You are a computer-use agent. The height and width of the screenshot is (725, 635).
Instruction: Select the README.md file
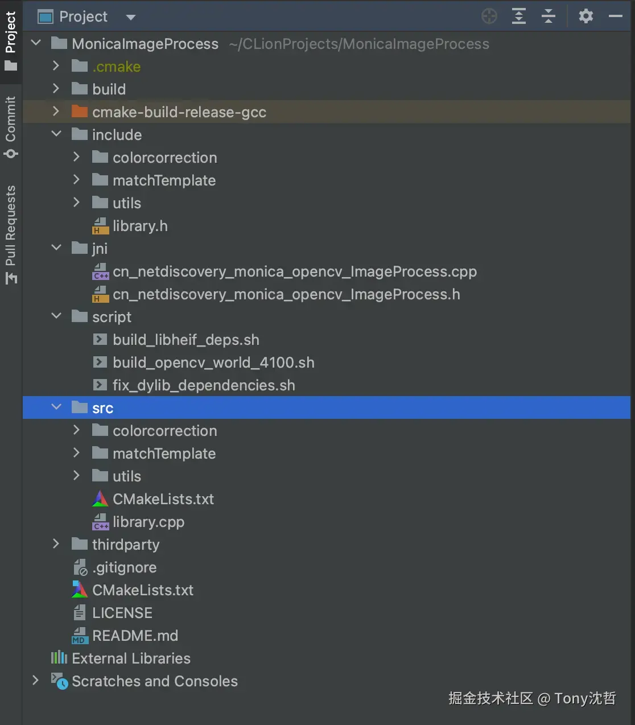pos(135,636)
